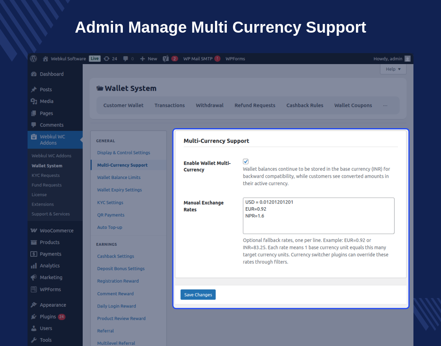This screenshot has height=346, width=441.
Task: Open Display & Control Settings link
Action: [x=124, y=153]
